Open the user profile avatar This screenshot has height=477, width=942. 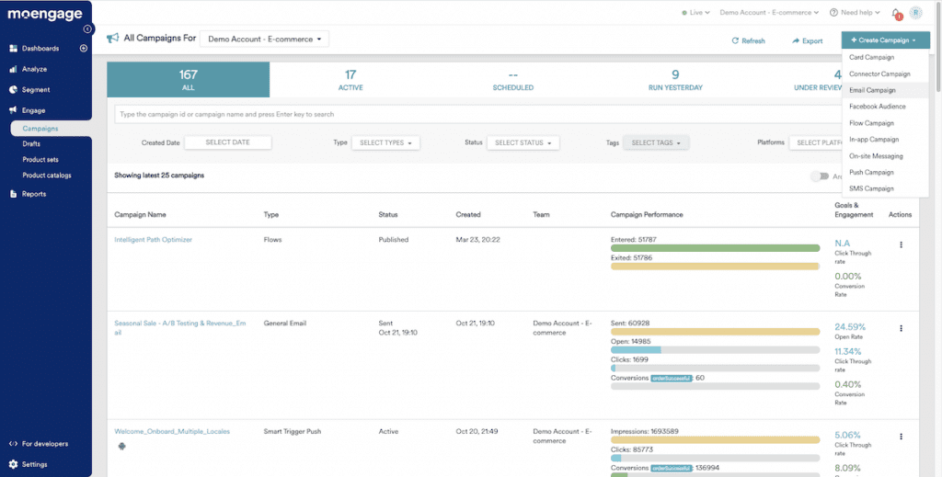tap(915, 13)
